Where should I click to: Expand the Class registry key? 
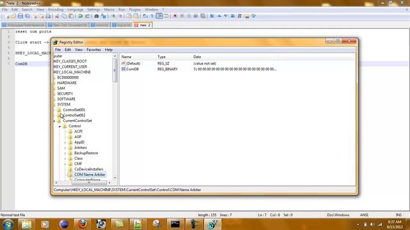coord(65,158)
